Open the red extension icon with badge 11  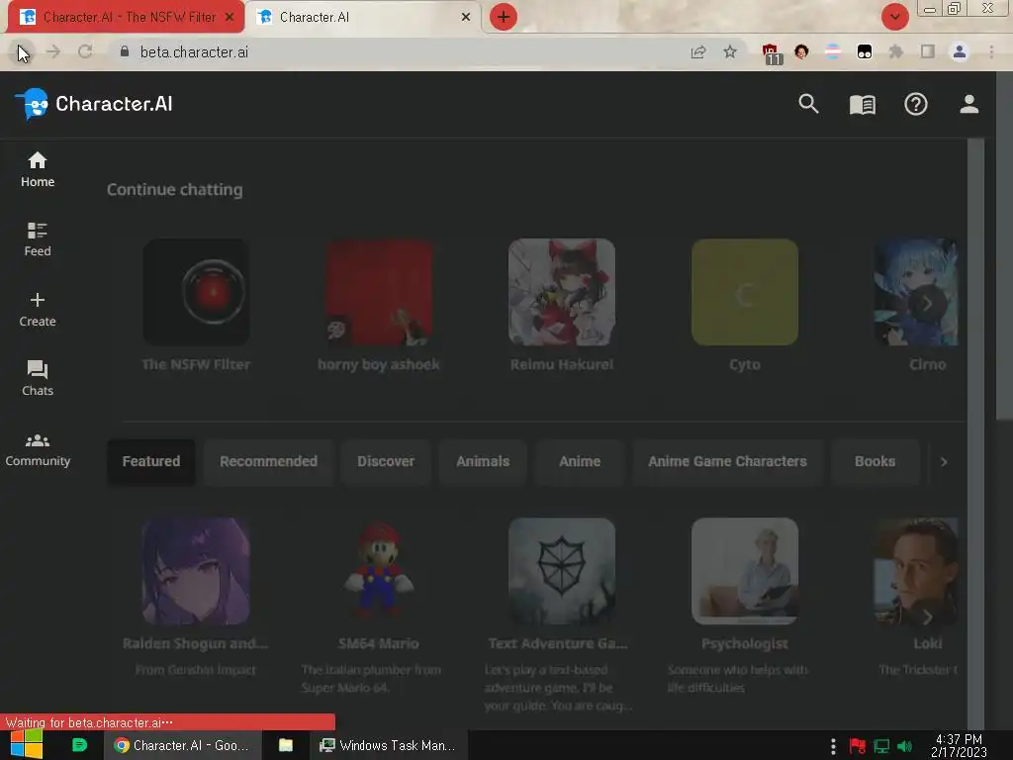[x=770, y=53]
